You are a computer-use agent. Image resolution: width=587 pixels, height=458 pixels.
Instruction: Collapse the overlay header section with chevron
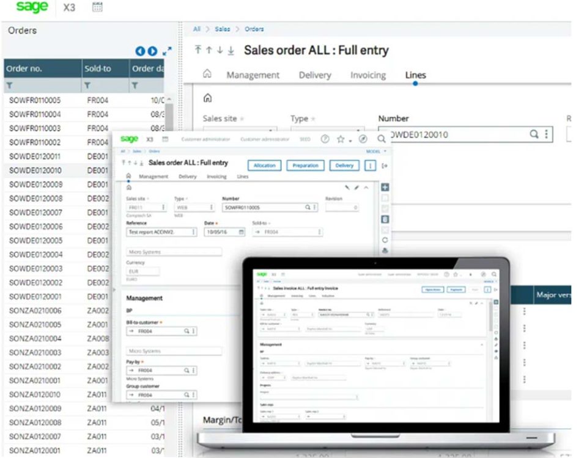pos(366,187)
